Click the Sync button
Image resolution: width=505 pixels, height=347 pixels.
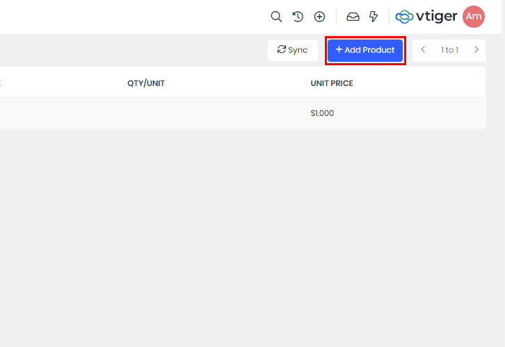click(x=293, y=50)
